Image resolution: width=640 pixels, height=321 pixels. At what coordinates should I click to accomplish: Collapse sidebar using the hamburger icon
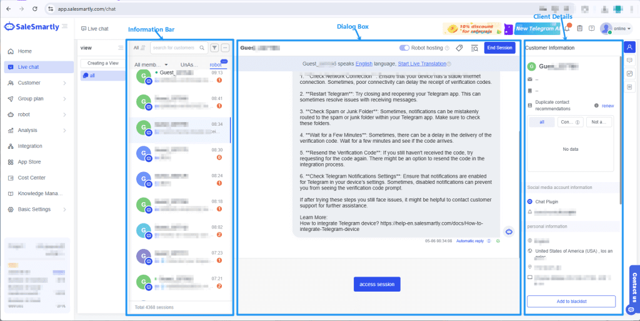65,26
